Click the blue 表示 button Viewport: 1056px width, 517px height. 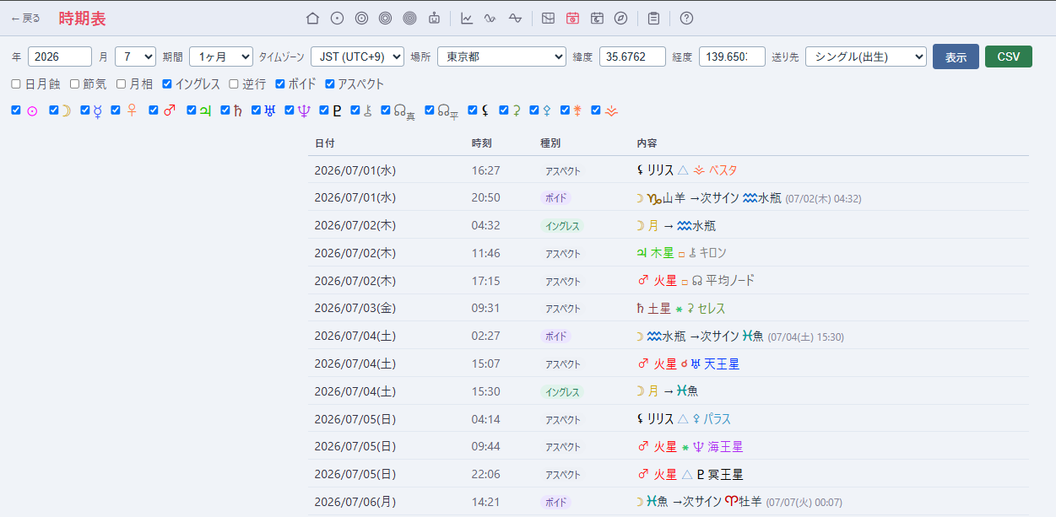(956, 57)
